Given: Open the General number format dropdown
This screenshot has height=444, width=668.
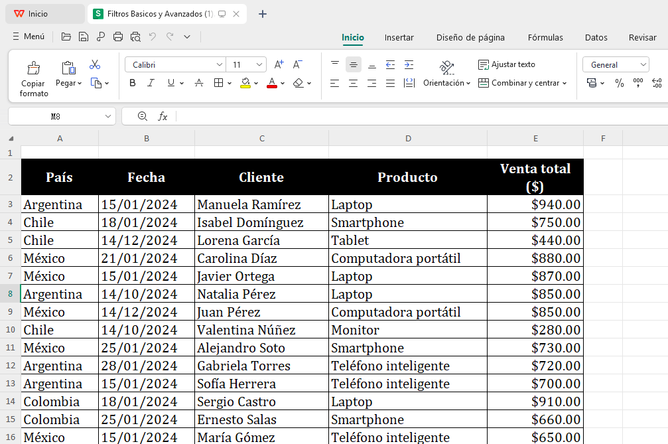Looking at the screenshot, I should point(643,65).
